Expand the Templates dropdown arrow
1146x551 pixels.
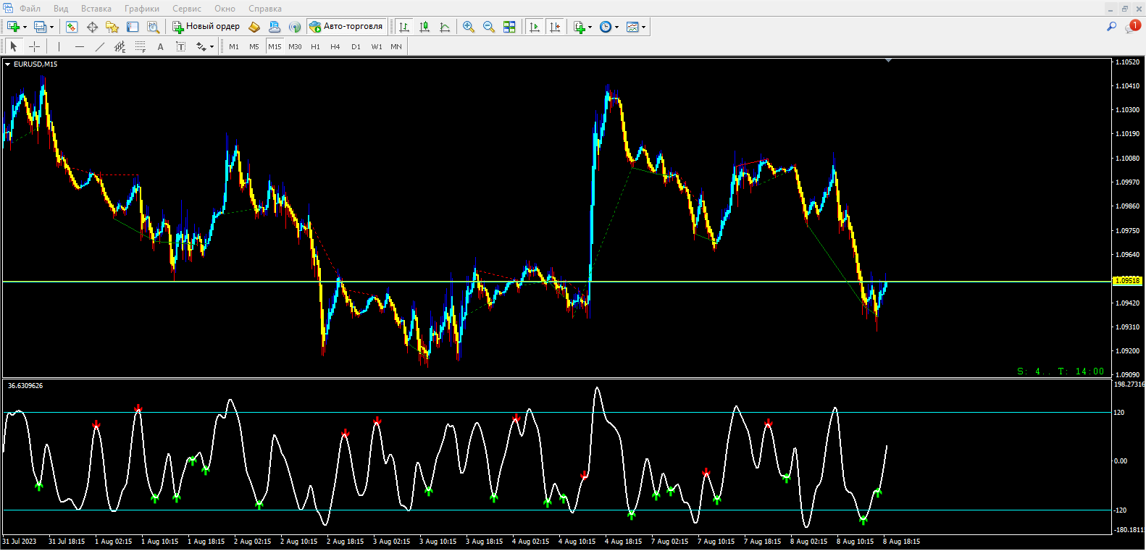(643, 27)
